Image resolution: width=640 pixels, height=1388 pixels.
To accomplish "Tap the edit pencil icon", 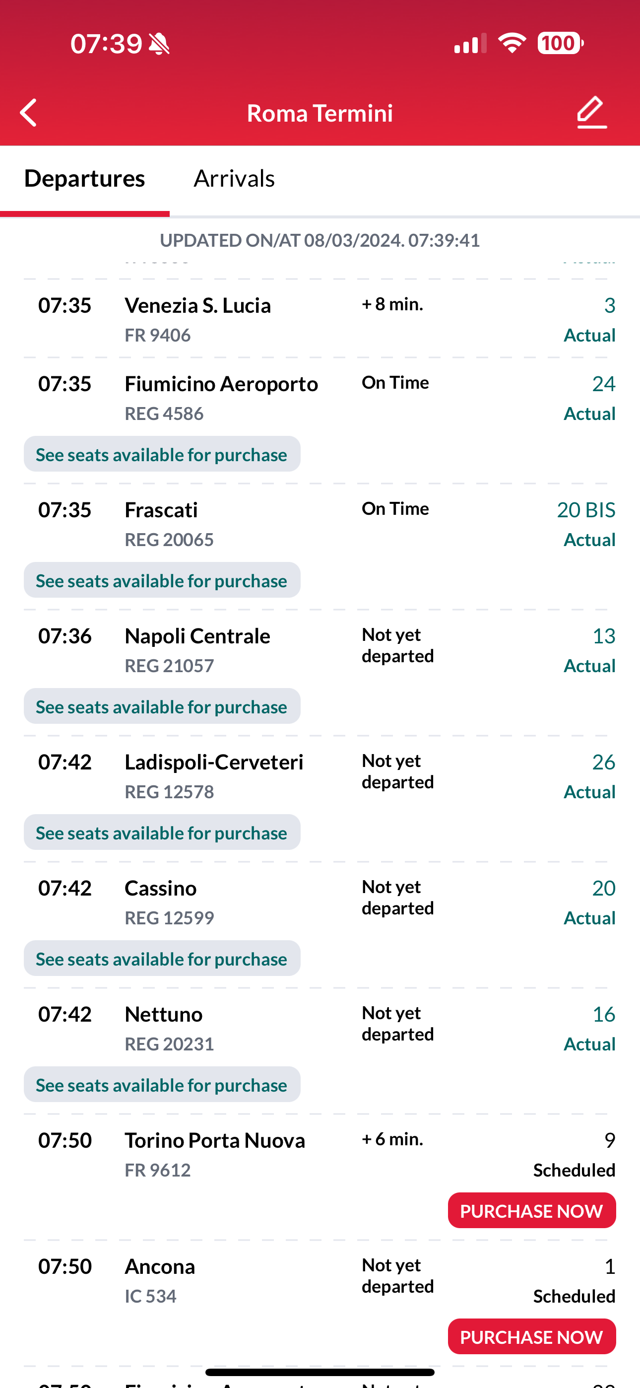I will [x=591, y=112].
